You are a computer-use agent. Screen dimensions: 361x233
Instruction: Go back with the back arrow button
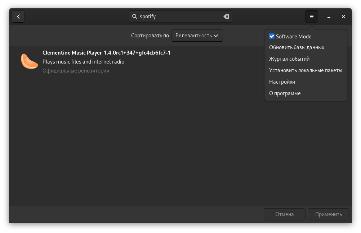coord(18,17)
